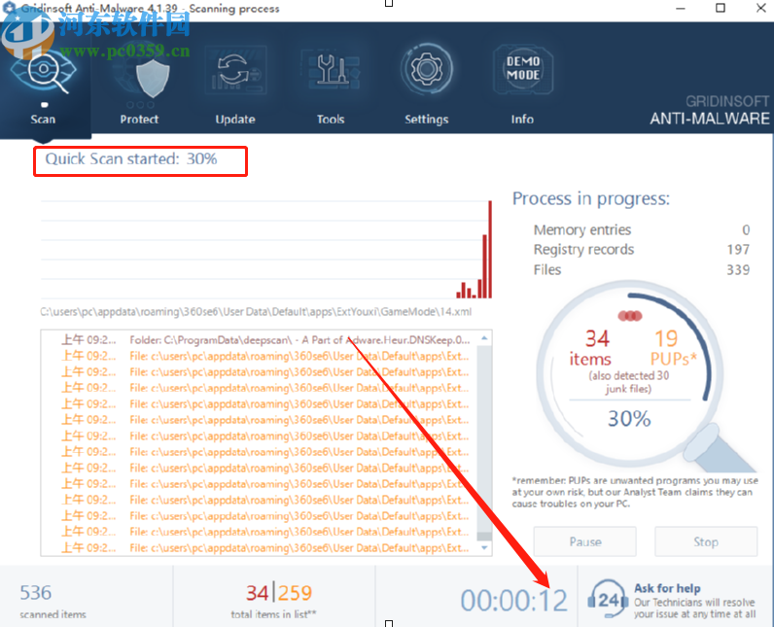Stop the running scan
This screenshot has width=774, height=627.
pyautogui.click(x=706, y=541)
